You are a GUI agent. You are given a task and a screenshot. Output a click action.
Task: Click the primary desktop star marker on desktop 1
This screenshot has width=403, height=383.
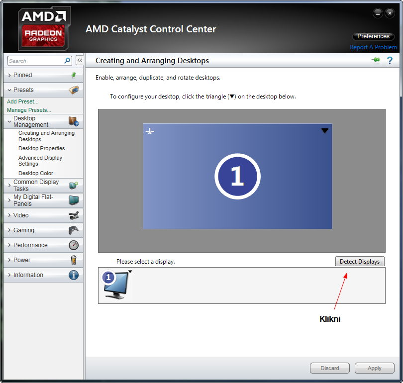[x=150, y=131]
